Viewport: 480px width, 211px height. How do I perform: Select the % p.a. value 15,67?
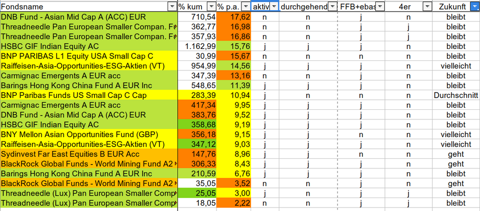(234, 56)
